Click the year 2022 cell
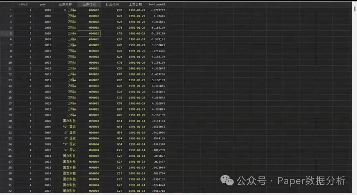Screen dimensions: 357x195 [x=48, y=109]
